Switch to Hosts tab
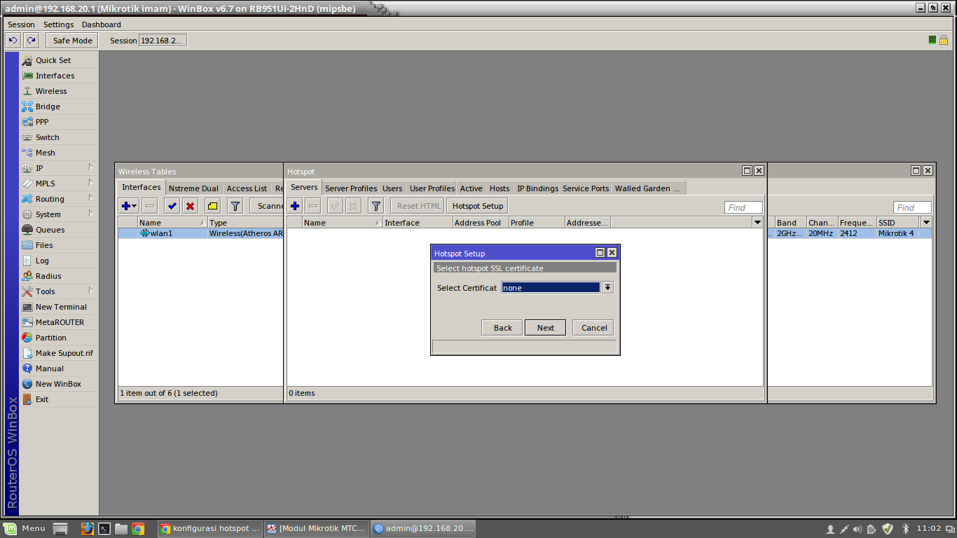Image resolution: width=957 pixels, height=538 pixels. (x=500, y=188)
